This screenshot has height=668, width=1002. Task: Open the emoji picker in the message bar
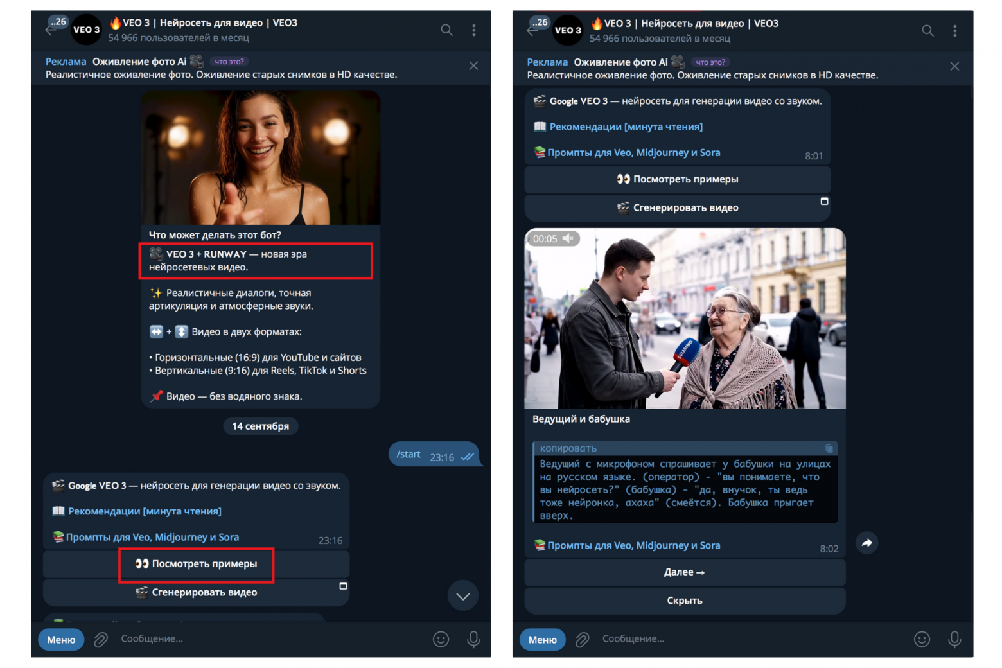441,639
